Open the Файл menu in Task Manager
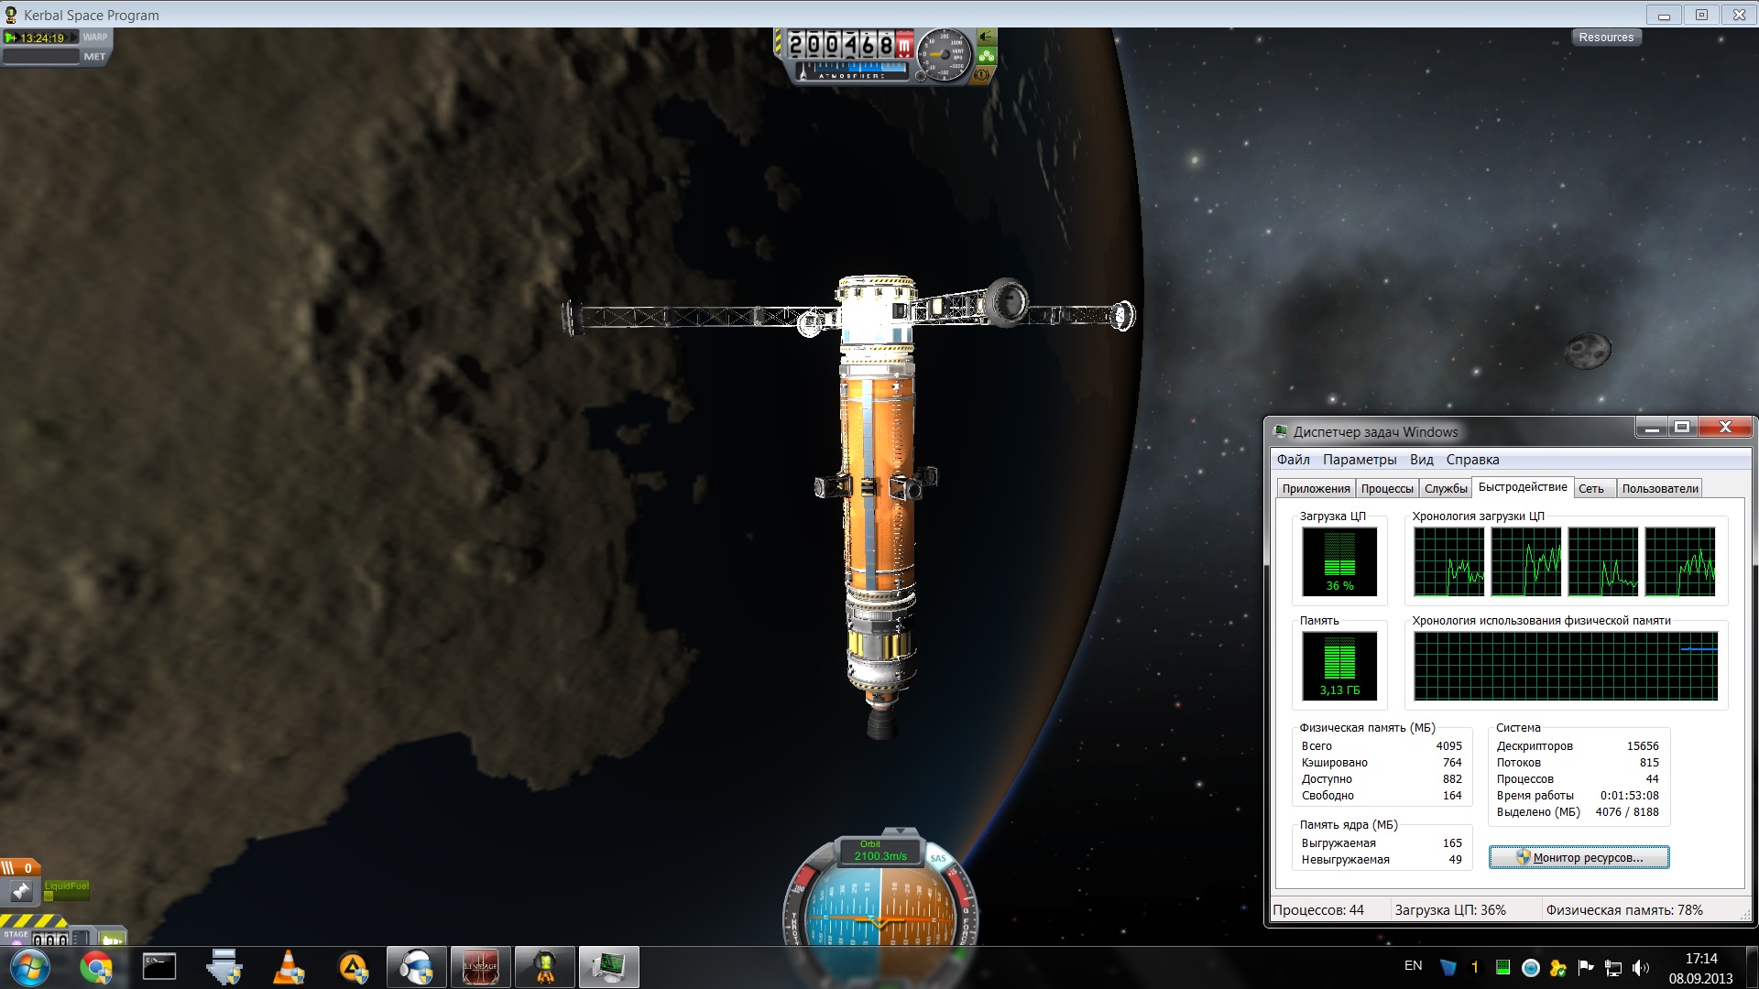1759x989 pixels. pyautogui.click(x=1293, y=460)
